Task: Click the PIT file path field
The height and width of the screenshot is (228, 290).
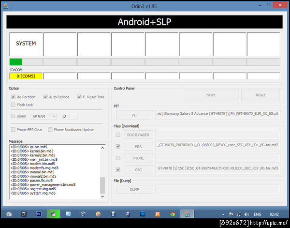Action: point(217,115)
